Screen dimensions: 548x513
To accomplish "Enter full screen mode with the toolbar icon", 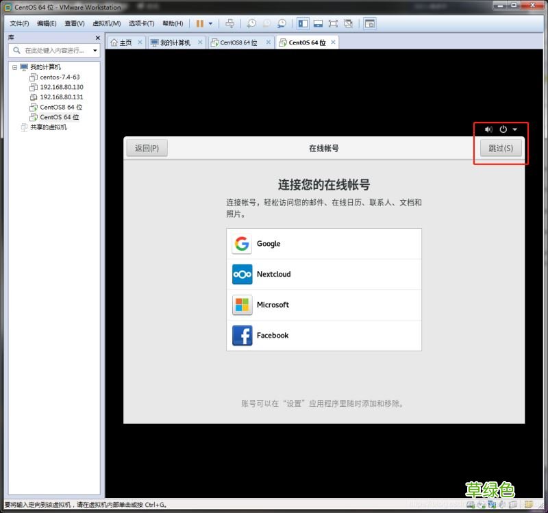I will click(333, 23).
